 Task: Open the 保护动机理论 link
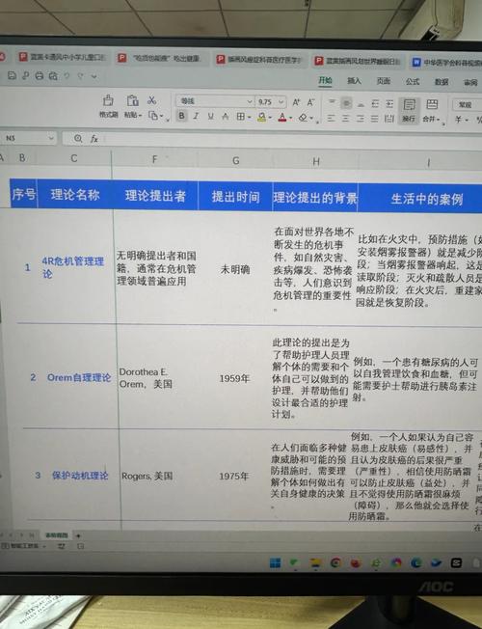80,476
